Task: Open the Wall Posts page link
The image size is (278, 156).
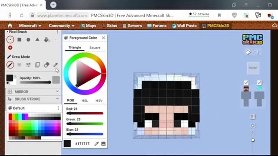Action: tap(184, 26)
